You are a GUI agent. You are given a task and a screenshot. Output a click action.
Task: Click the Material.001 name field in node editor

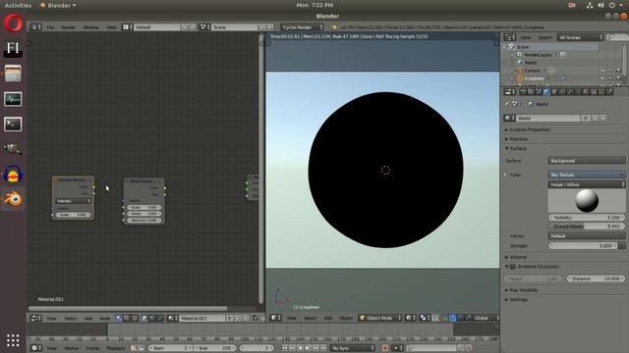click(x=202, y=318)
